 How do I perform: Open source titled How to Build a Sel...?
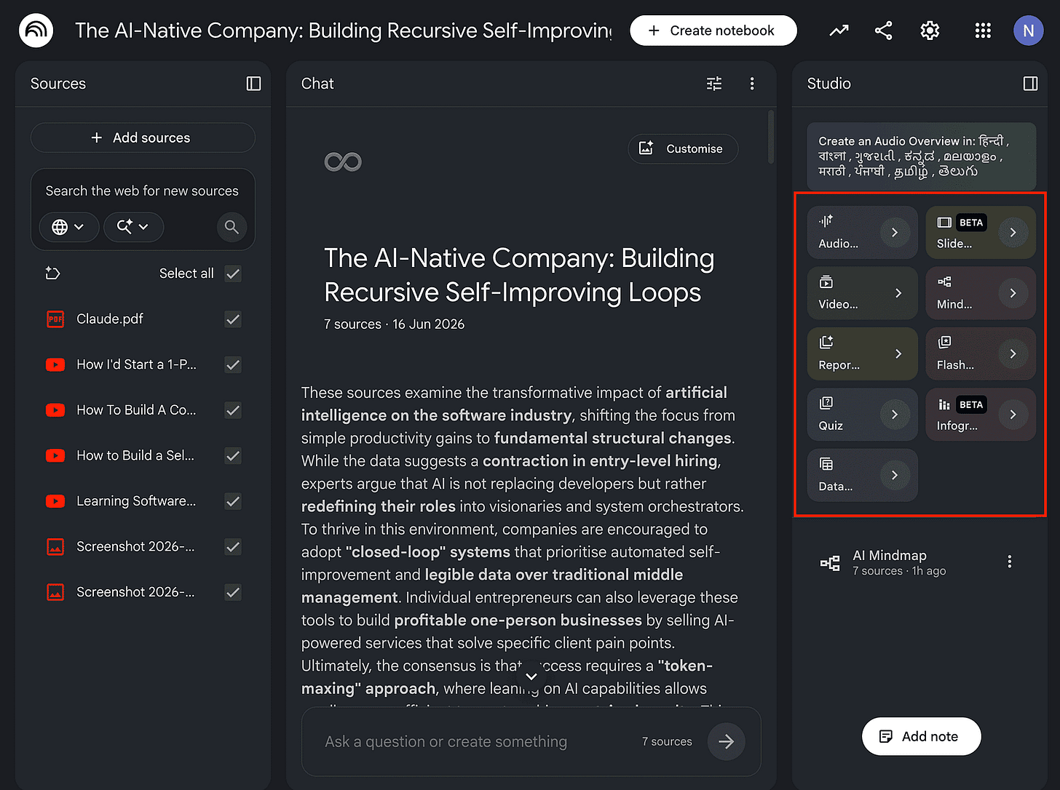pos(135,456)
